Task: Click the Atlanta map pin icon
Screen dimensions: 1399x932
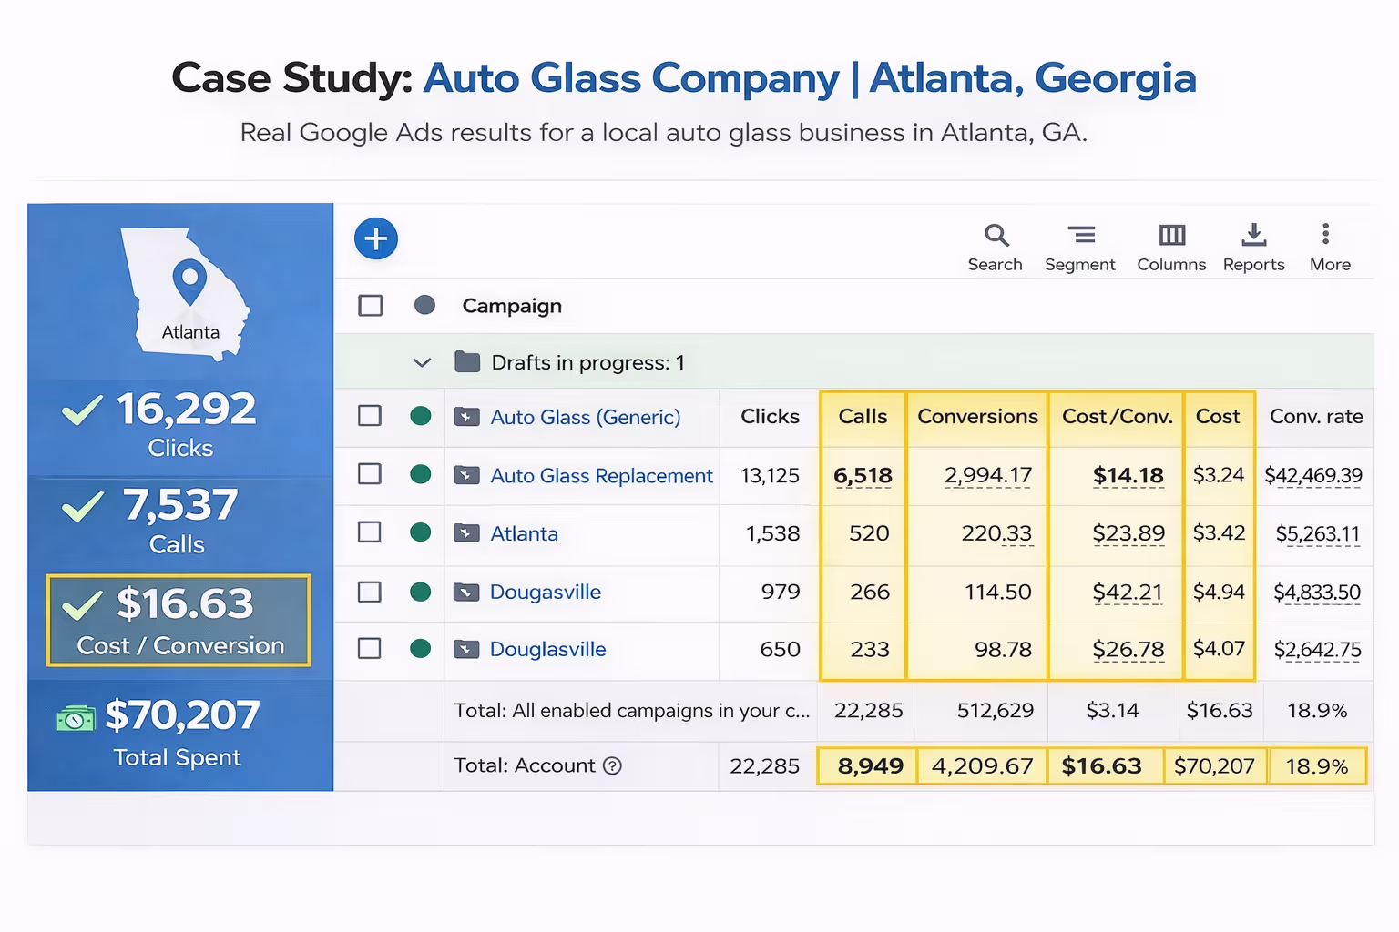Action: tap(189, 281)
